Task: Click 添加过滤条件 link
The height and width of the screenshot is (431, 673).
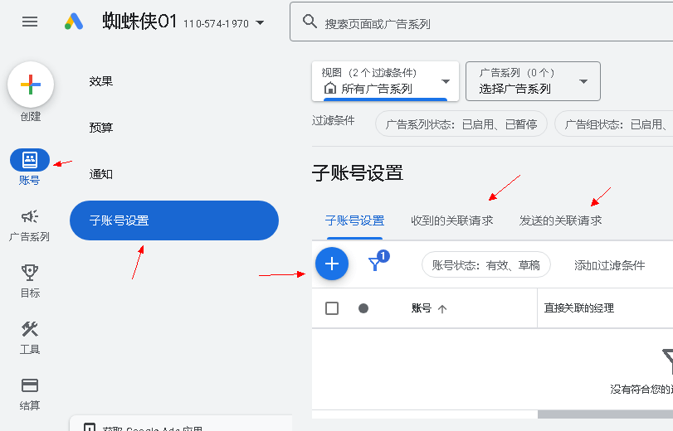Action: point(609,265)
